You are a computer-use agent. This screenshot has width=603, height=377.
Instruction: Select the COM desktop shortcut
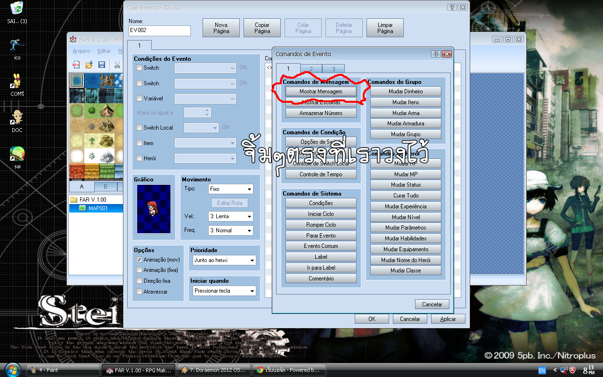click(17, 85)
